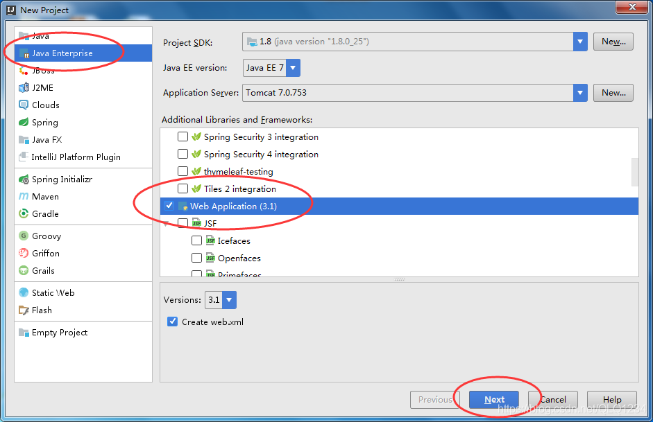Click the Maven 'm' icon
653x422 pixels.
click(24, 196)
